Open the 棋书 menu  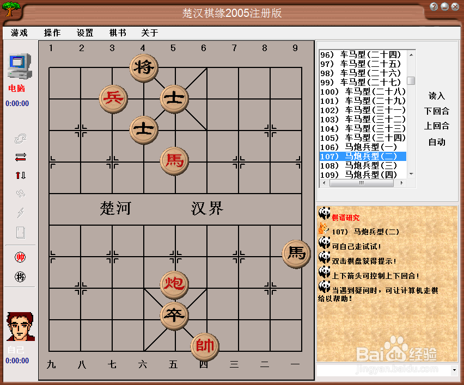(118, 33)
